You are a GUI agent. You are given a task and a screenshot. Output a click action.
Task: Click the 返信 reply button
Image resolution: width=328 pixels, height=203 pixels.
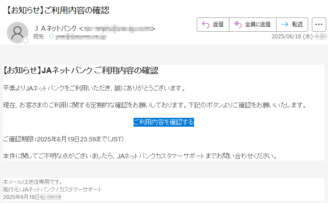click(x=213, y=25)
